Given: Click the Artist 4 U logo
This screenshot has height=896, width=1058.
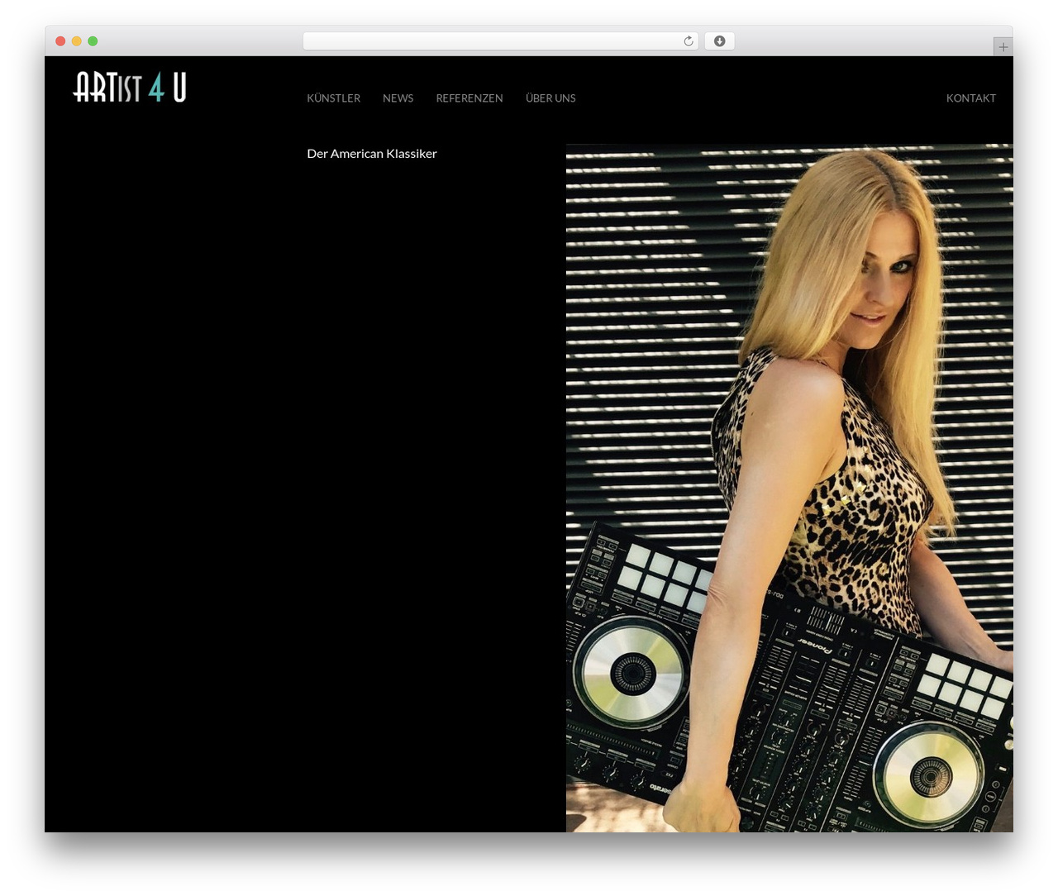Looking at the screenshot, I should pyautogui.click(x=130, y=87).
